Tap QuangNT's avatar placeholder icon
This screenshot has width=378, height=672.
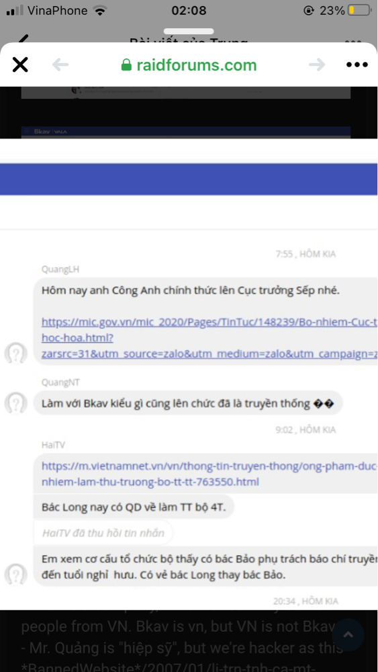coord(16,403)
